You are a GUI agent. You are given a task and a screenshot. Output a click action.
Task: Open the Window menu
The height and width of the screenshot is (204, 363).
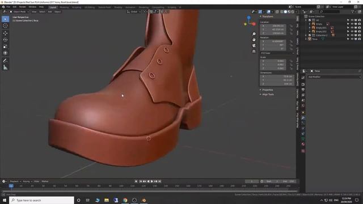click(32, 7)
